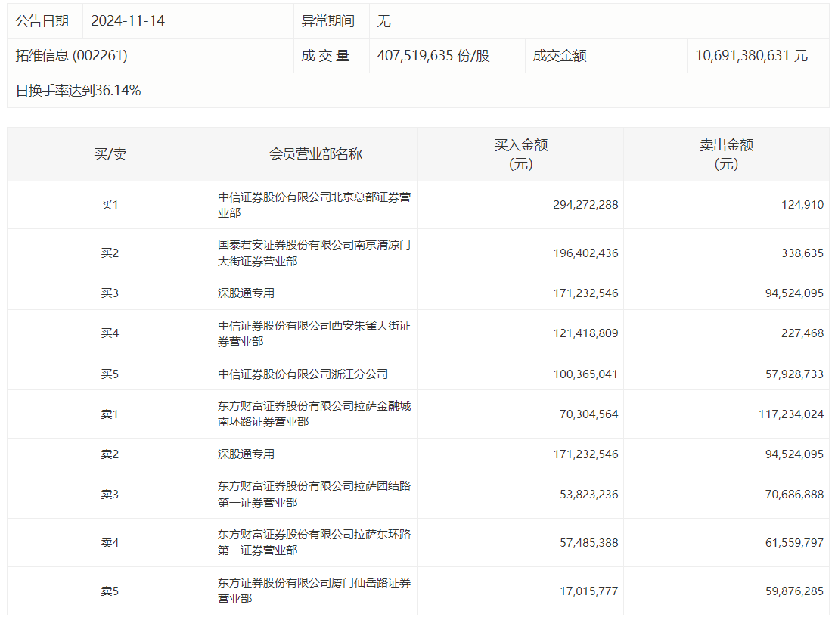Click the 卖出金额 column header
Screen dimensions: 835x617
click(x=726, y=153)
